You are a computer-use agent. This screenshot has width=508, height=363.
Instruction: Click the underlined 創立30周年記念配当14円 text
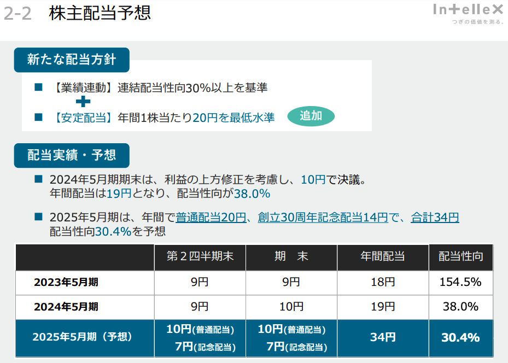click(x=323, y=217)
